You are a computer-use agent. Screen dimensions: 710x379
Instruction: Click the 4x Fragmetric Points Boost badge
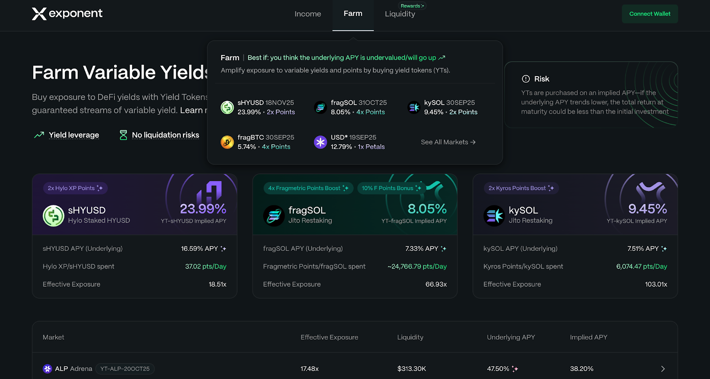point(308,188)
